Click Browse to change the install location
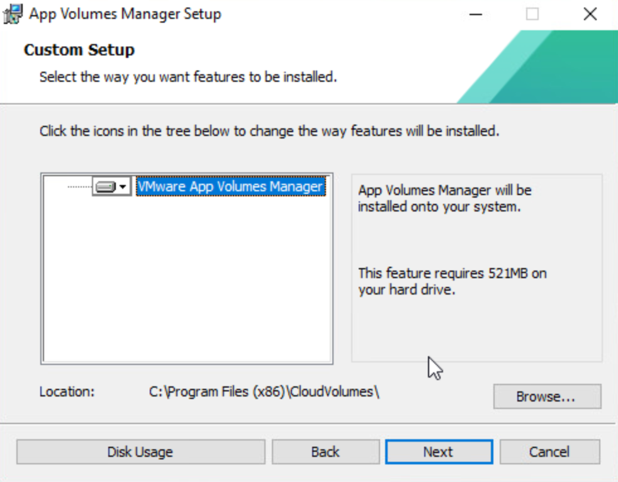Image resolution: width=618 pixels, height=482 pixels. [546, 396]
